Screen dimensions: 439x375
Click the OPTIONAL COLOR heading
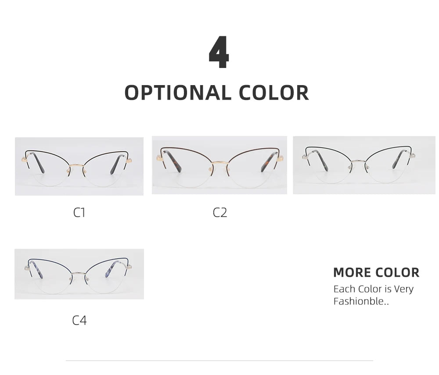[217, 93]
